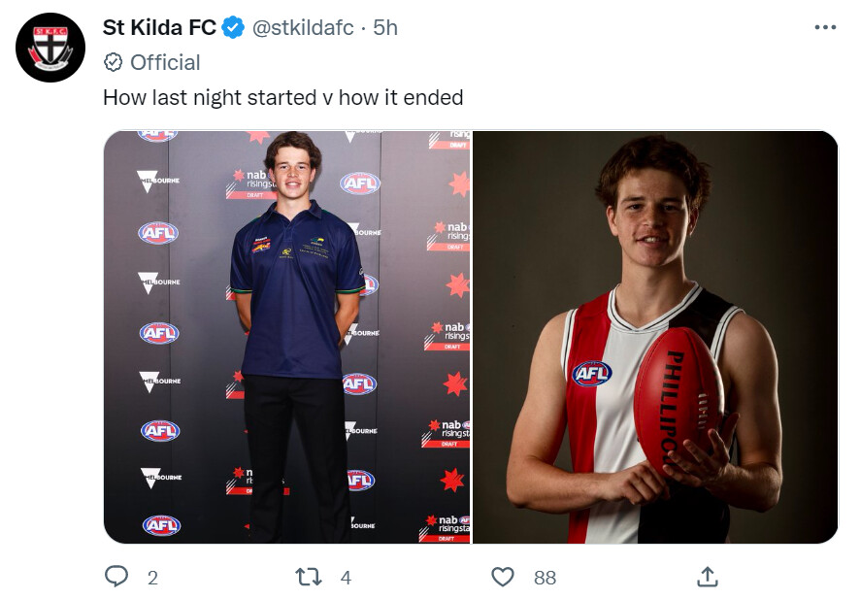The width and height of the screenshot is (860, 599).
Task: Click the blue verified checkmark badge
Action: point(233,28)
